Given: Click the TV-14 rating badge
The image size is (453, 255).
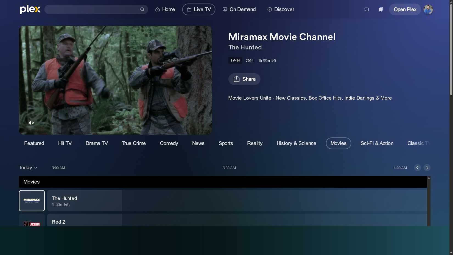Looking at the screenshot, I should click(235, 60).
